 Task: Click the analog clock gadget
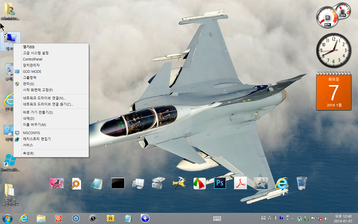coord(333,50)
